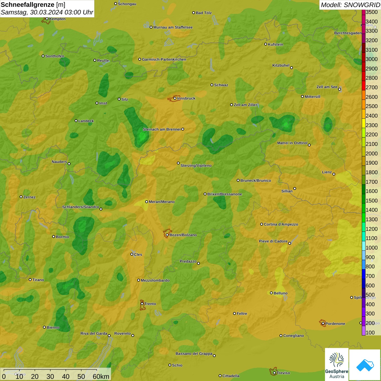
Task: Select the Kitzbühel label
Action: point(281,65)
